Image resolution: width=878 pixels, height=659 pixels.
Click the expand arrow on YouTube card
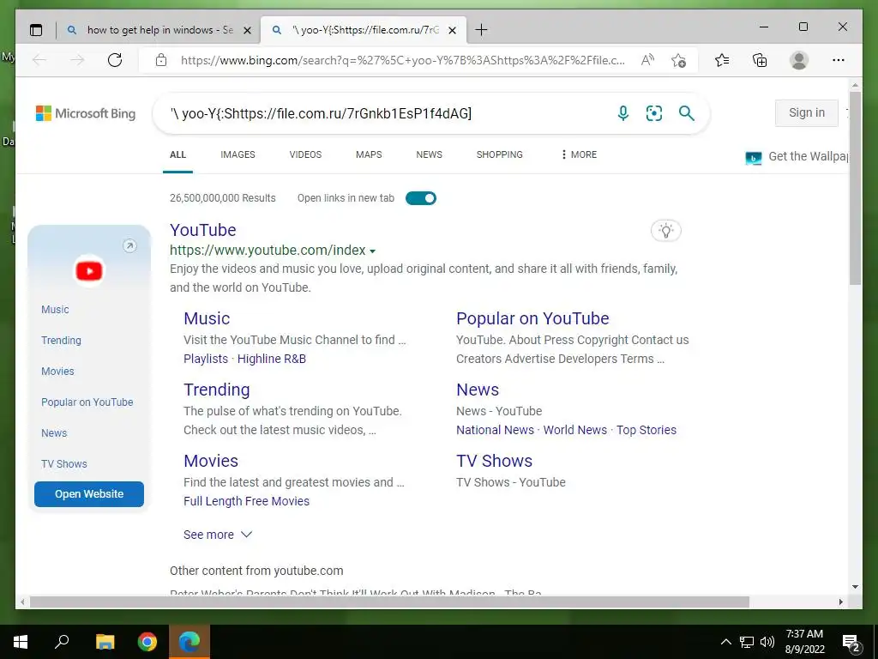point(130,246)
